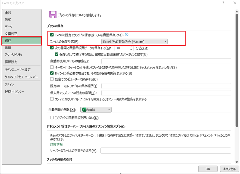This screenshot has width=240, height=174.
Task: Click the scrollbar up arrow
Action: pyautogui.click(x=237, y=11)
